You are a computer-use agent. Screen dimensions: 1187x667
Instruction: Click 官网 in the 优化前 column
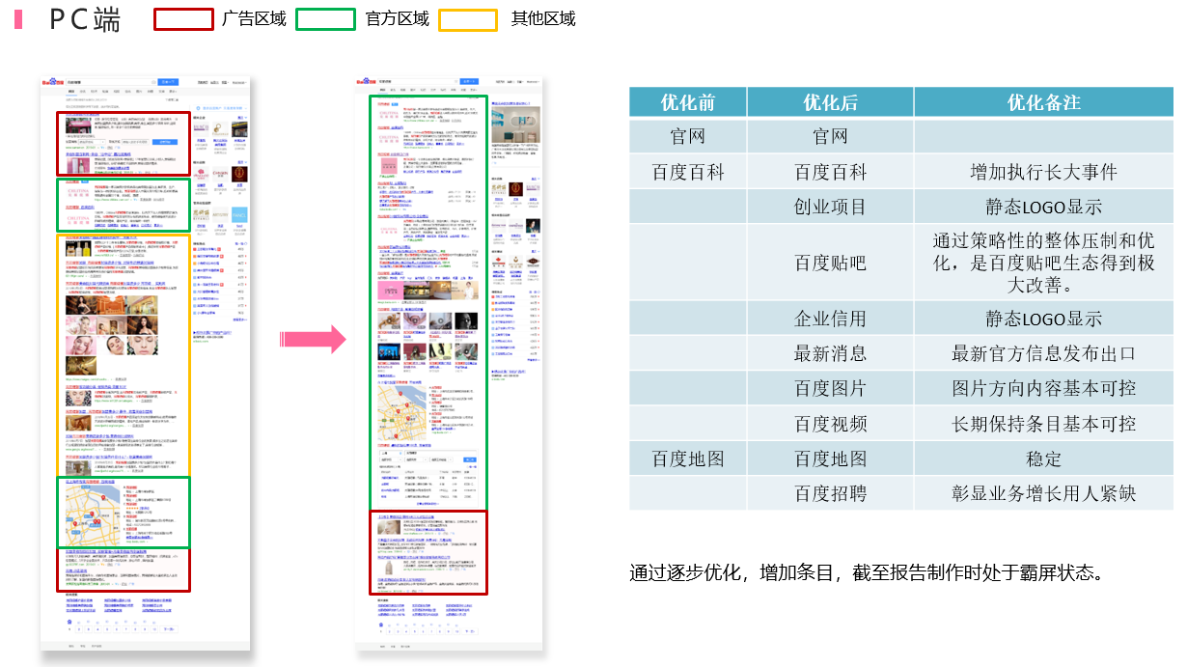[x=688, y=136]
